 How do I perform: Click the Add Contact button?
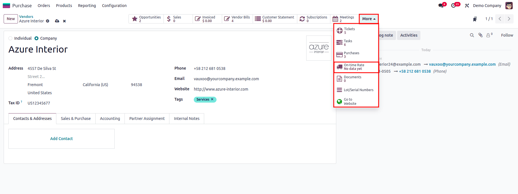[61, 139]
